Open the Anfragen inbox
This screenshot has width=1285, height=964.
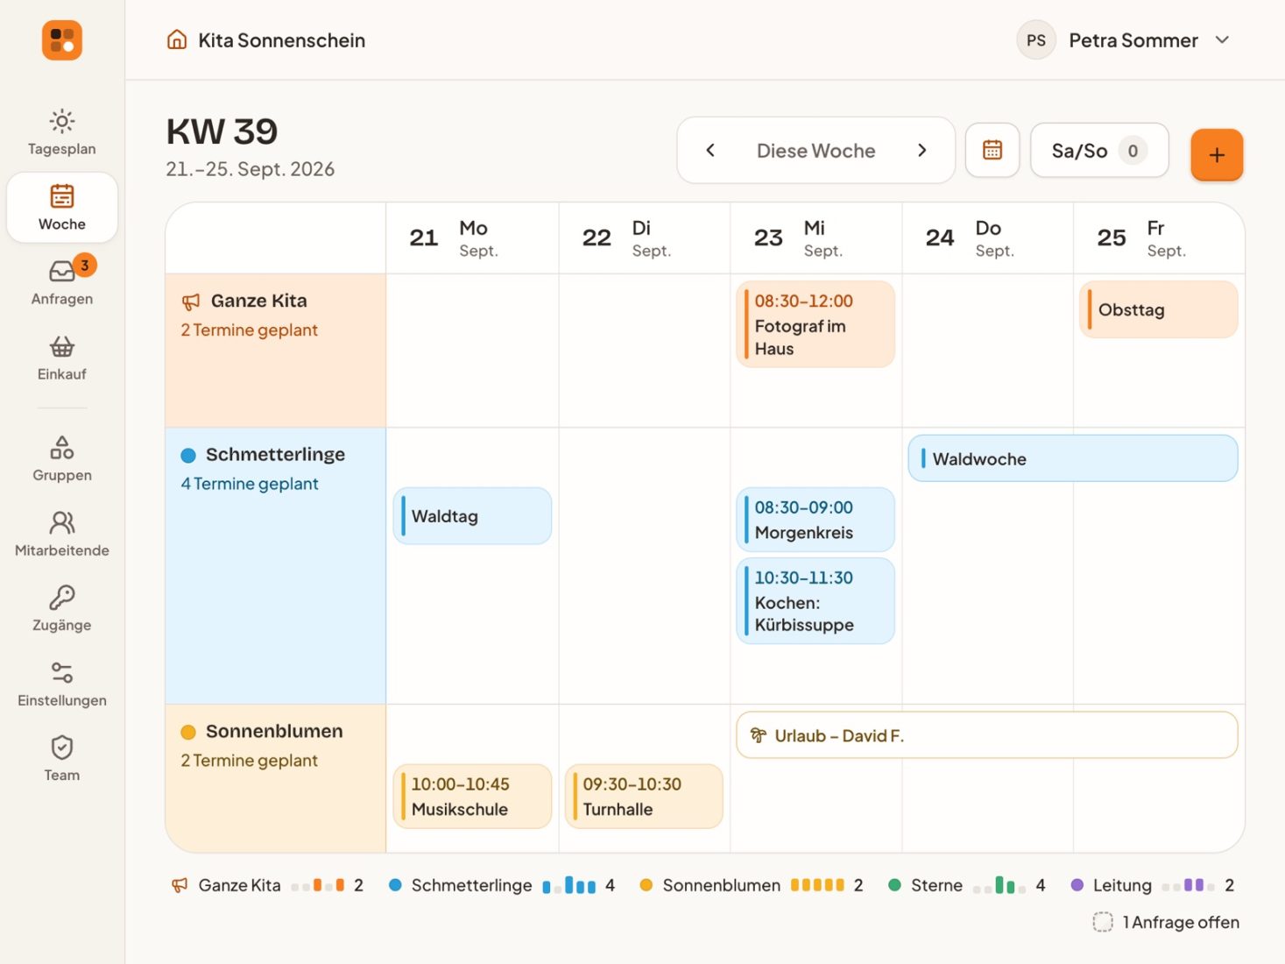point(61,283)
